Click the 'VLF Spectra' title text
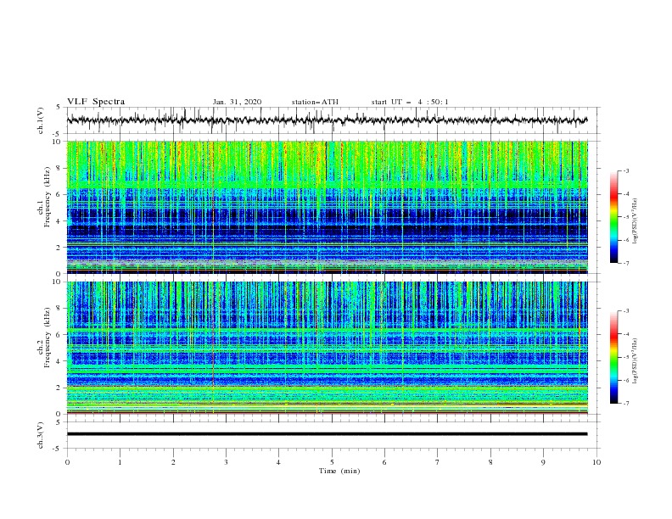Image resolution: width=672 pixels, height=519 pixels. click(x=96, y=102)
